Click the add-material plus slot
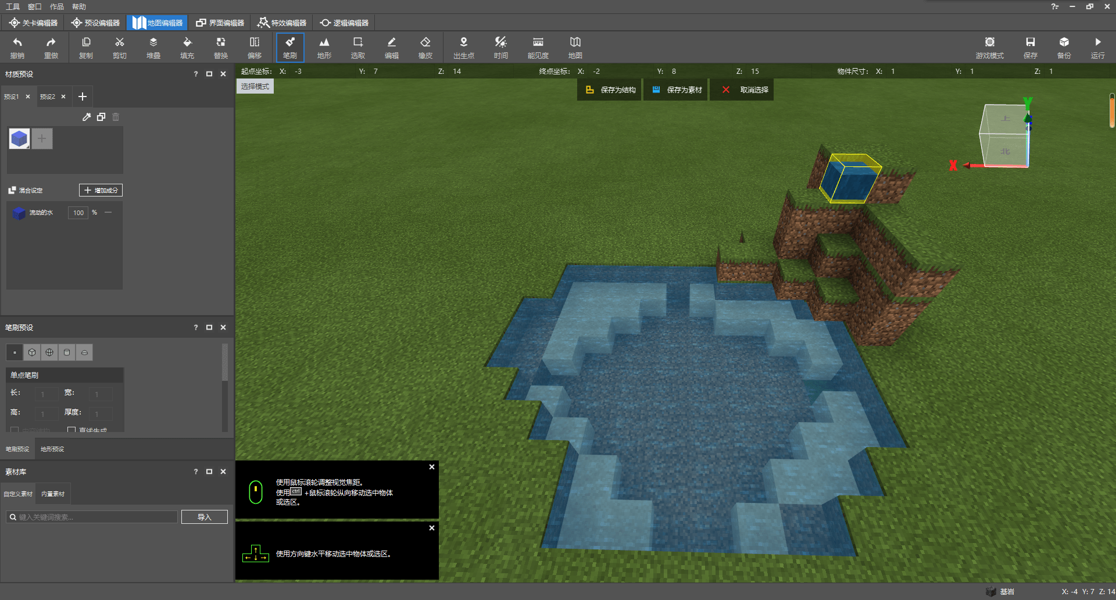 pos(42,138)
